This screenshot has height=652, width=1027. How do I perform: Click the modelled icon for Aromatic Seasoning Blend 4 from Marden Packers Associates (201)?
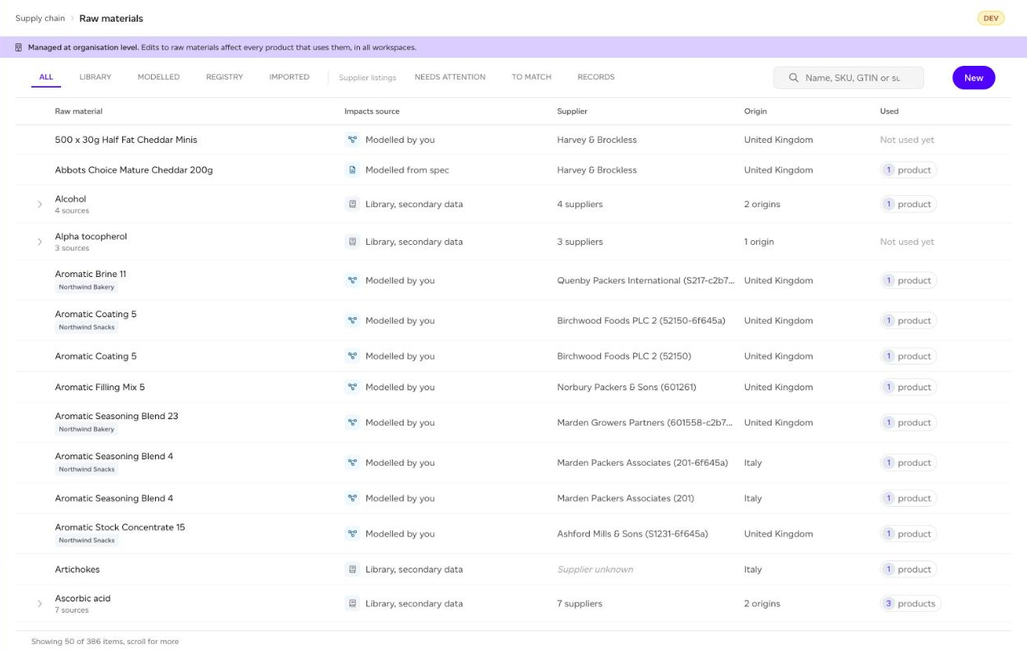point(352,499)
